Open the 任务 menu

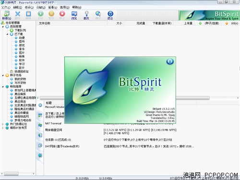tap(29, 7)
